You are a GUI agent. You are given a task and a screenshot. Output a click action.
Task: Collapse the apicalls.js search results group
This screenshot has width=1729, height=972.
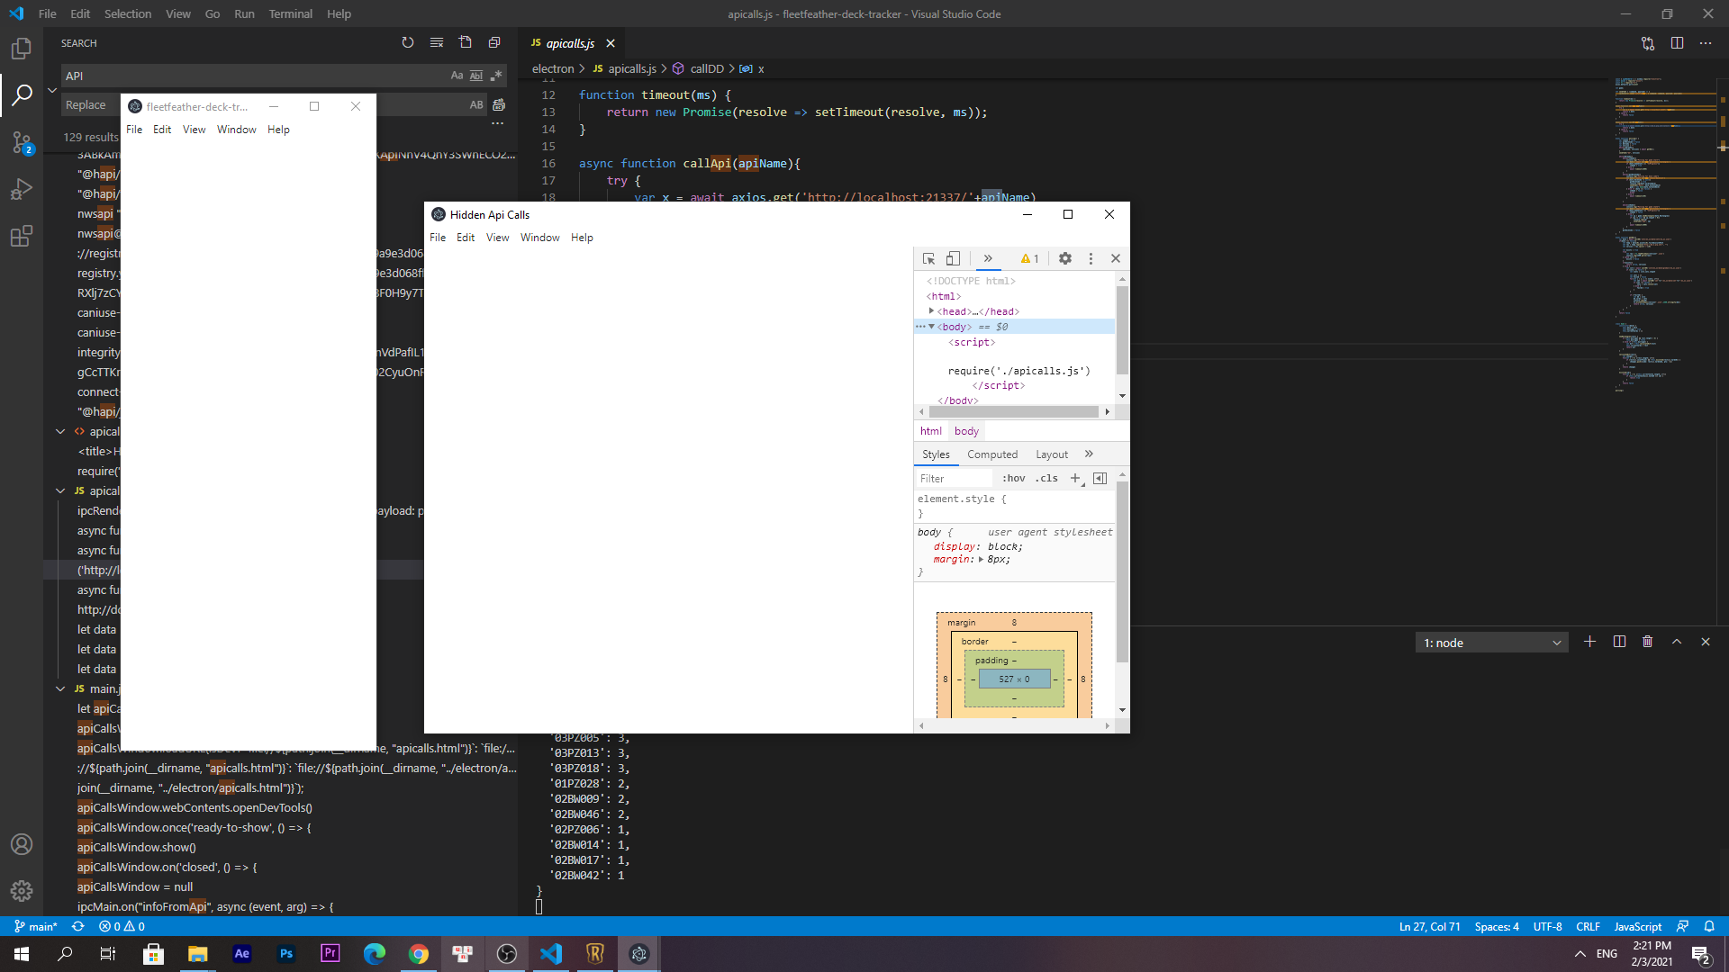tap(60, 490)
